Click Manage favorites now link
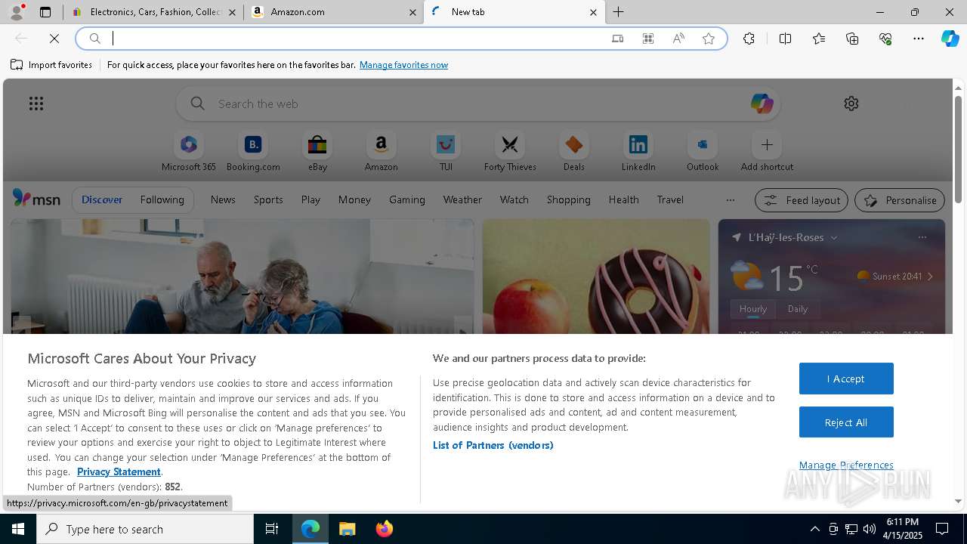Image resolution: width=967 pixels, height=544 pixels. point(403,65)
